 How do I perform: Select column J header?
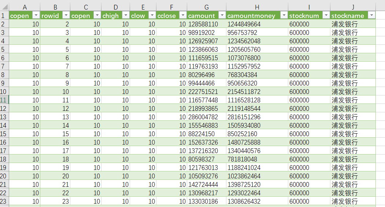coord(353,7)
